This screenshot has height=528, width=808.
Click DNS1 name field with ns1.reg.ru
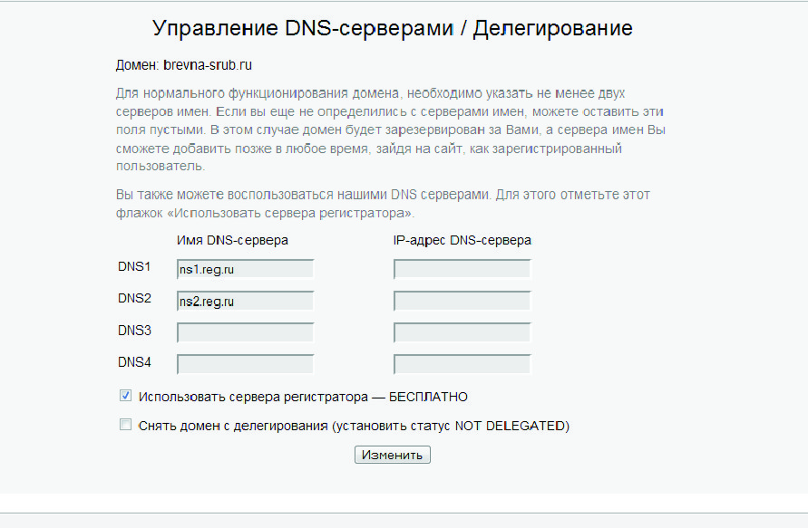(246, 269)
